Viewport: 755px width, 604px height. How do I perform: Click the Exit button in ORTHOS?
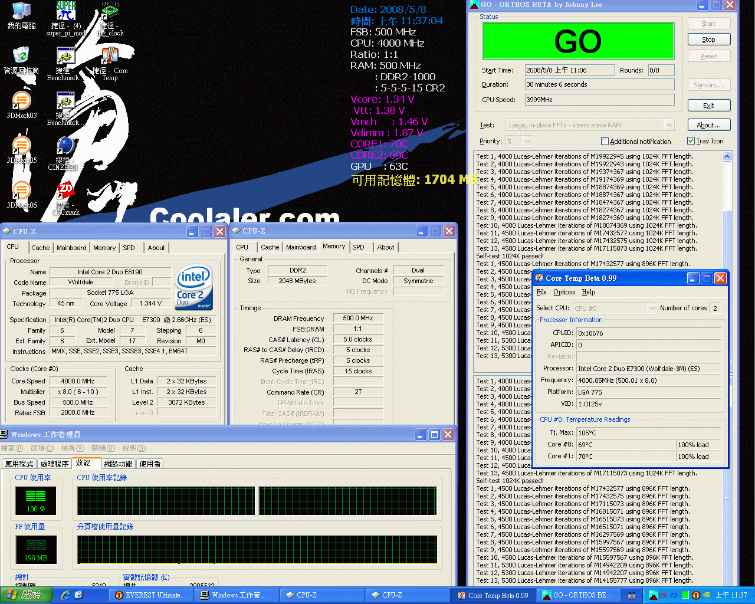click(x=709, y=106)
